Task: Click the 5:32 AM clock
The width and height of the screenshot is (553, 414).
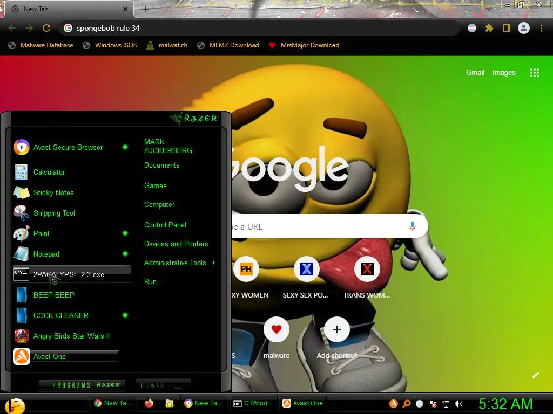Action: pyautogui.click(x=505, y=404)
